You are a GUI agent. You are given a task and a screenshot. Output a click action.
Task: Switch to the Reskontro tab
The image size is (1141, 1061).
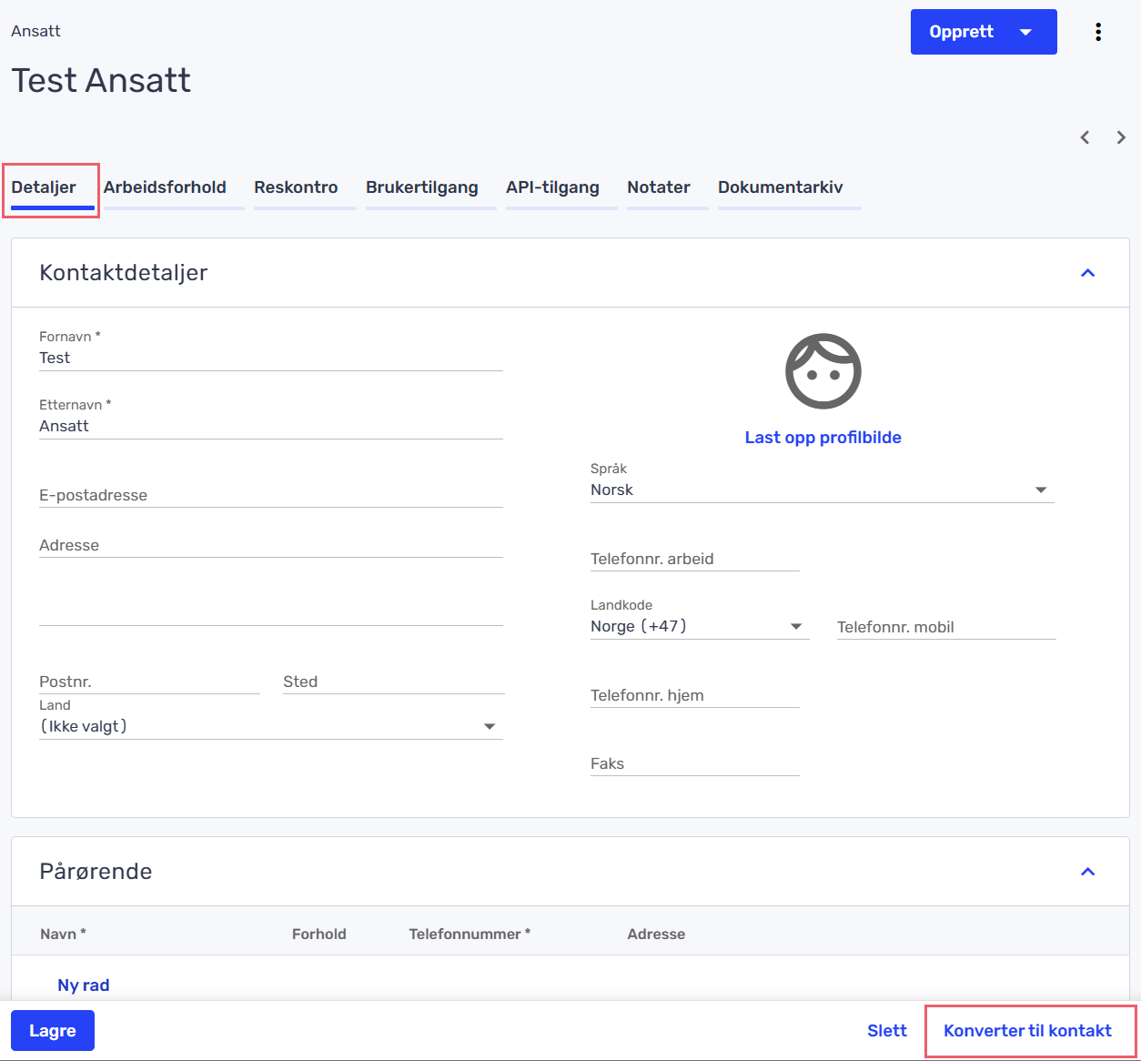click(296, 187)
